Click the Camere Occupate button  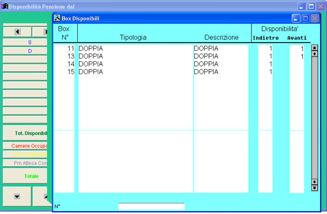coord(25,146)
